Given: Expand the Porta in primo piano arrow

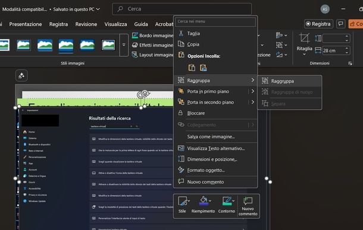Looking at the screenshot, I should pos(252,91).
